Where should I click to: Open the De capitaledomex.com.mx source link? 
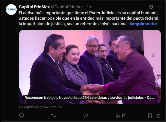click(x=41, y=107)
